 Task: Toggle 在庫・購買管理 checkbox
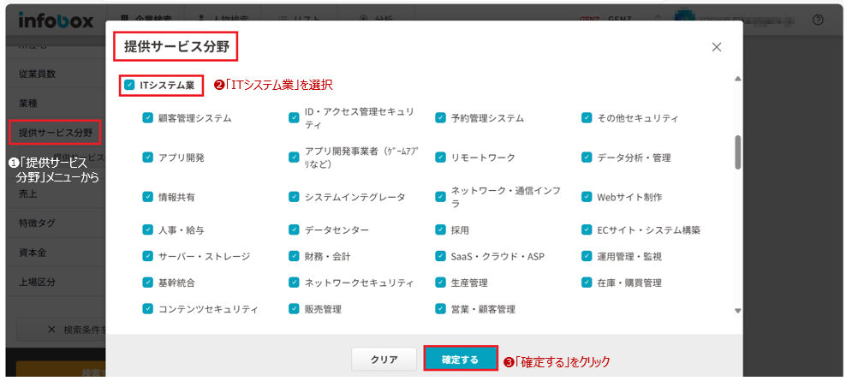tap(587, 283)
